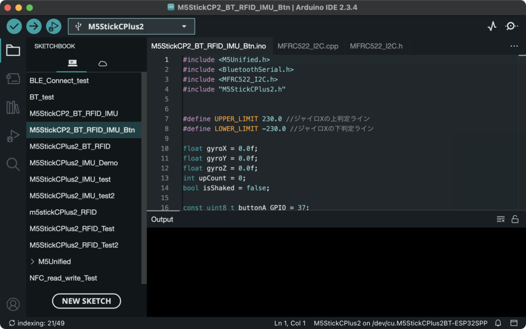Viewport: 526px width, 329px height.
Task: Click the Verify sketch checkmark button
Action: tap(14, 26)
